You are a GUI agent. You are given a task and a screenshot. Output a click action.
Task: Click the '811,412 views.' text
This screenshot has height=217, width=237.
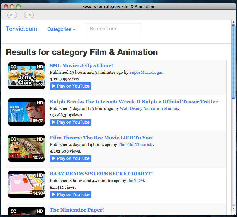(63, 187)
